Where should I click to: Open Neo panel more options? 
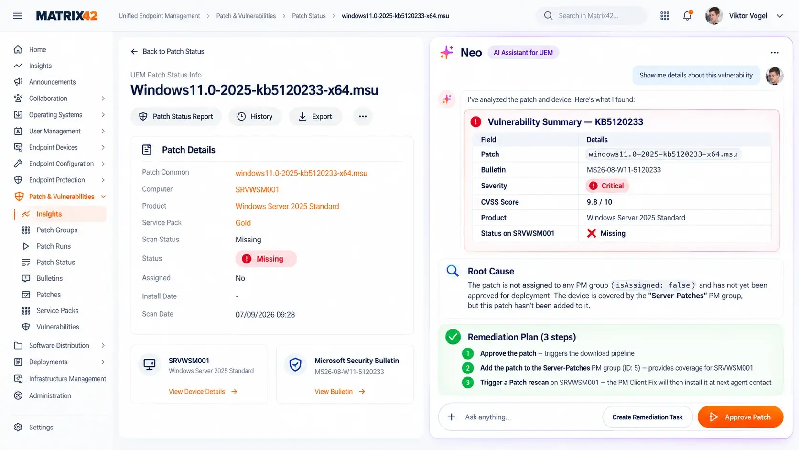[x=775, y=53]
